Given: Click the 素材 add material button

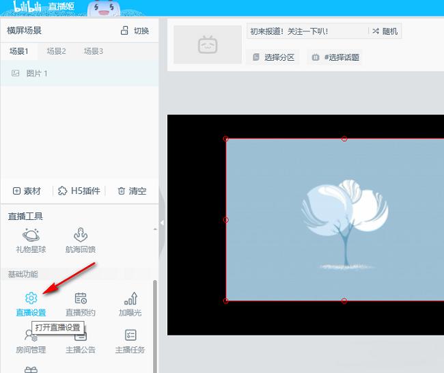Looking at the screenshot, I should [27, 191].
